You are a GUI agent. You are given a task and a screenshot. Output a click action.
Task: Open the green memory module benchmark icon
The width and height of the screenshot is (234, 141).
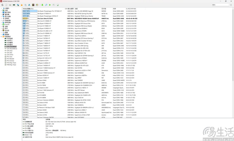14,5
